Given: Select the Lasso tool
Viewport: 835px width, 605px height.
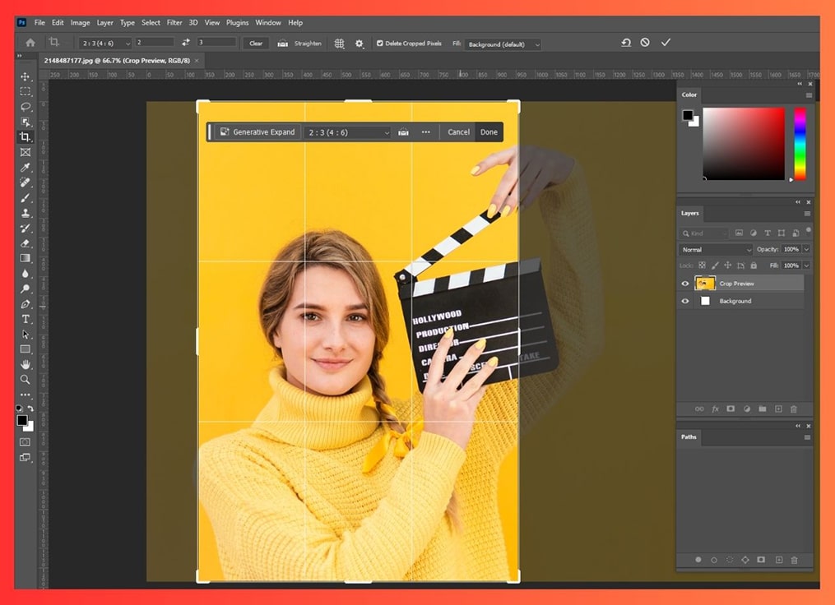Looking at the screenshot, I should [26, 107].
